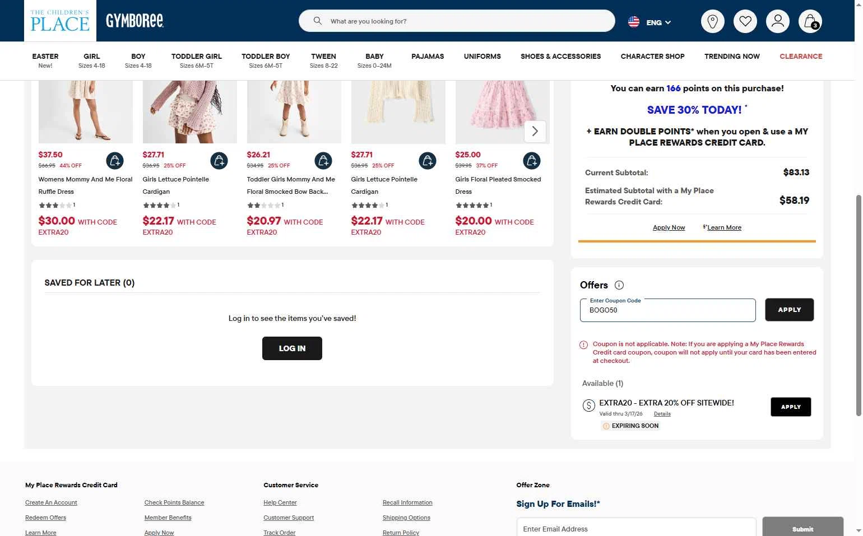Open Return Policy link
The width and height of the screenshot is (863, 536).
pyautogui.click(x=401, y=532)
